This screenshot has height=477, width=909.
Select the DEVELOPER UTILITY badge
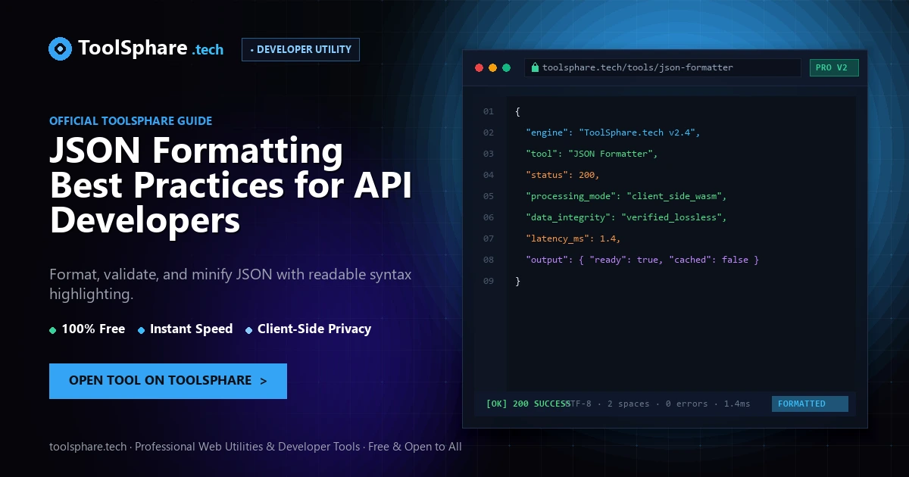[x=301, y=49]
